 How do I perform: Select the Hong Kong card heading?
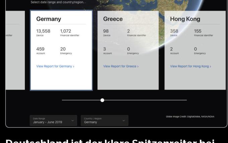click(x=185, y=19)
